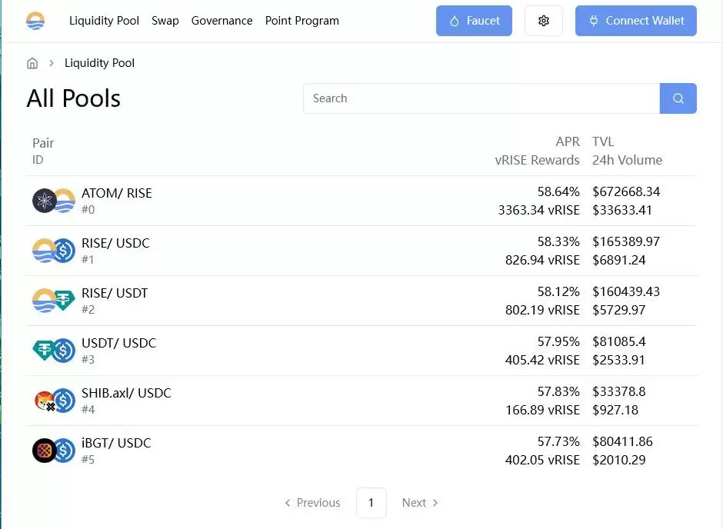Click the RISE/USDT pair token icons
Screen dimensions: 723x529
(53, 301)
